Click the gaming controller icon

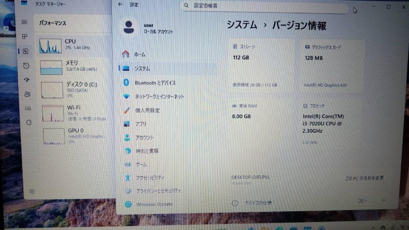(x=128, y=165)
